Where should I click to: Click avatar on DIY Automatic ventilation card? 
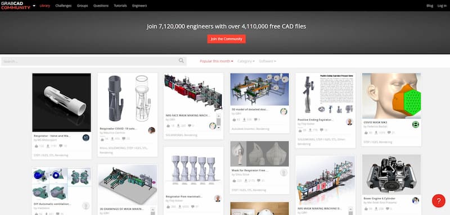[x=86, y=206]
